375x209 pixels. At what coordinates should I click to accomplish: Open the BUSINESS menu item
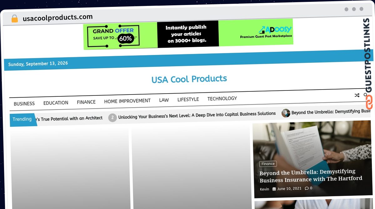[x=24, y=104]
